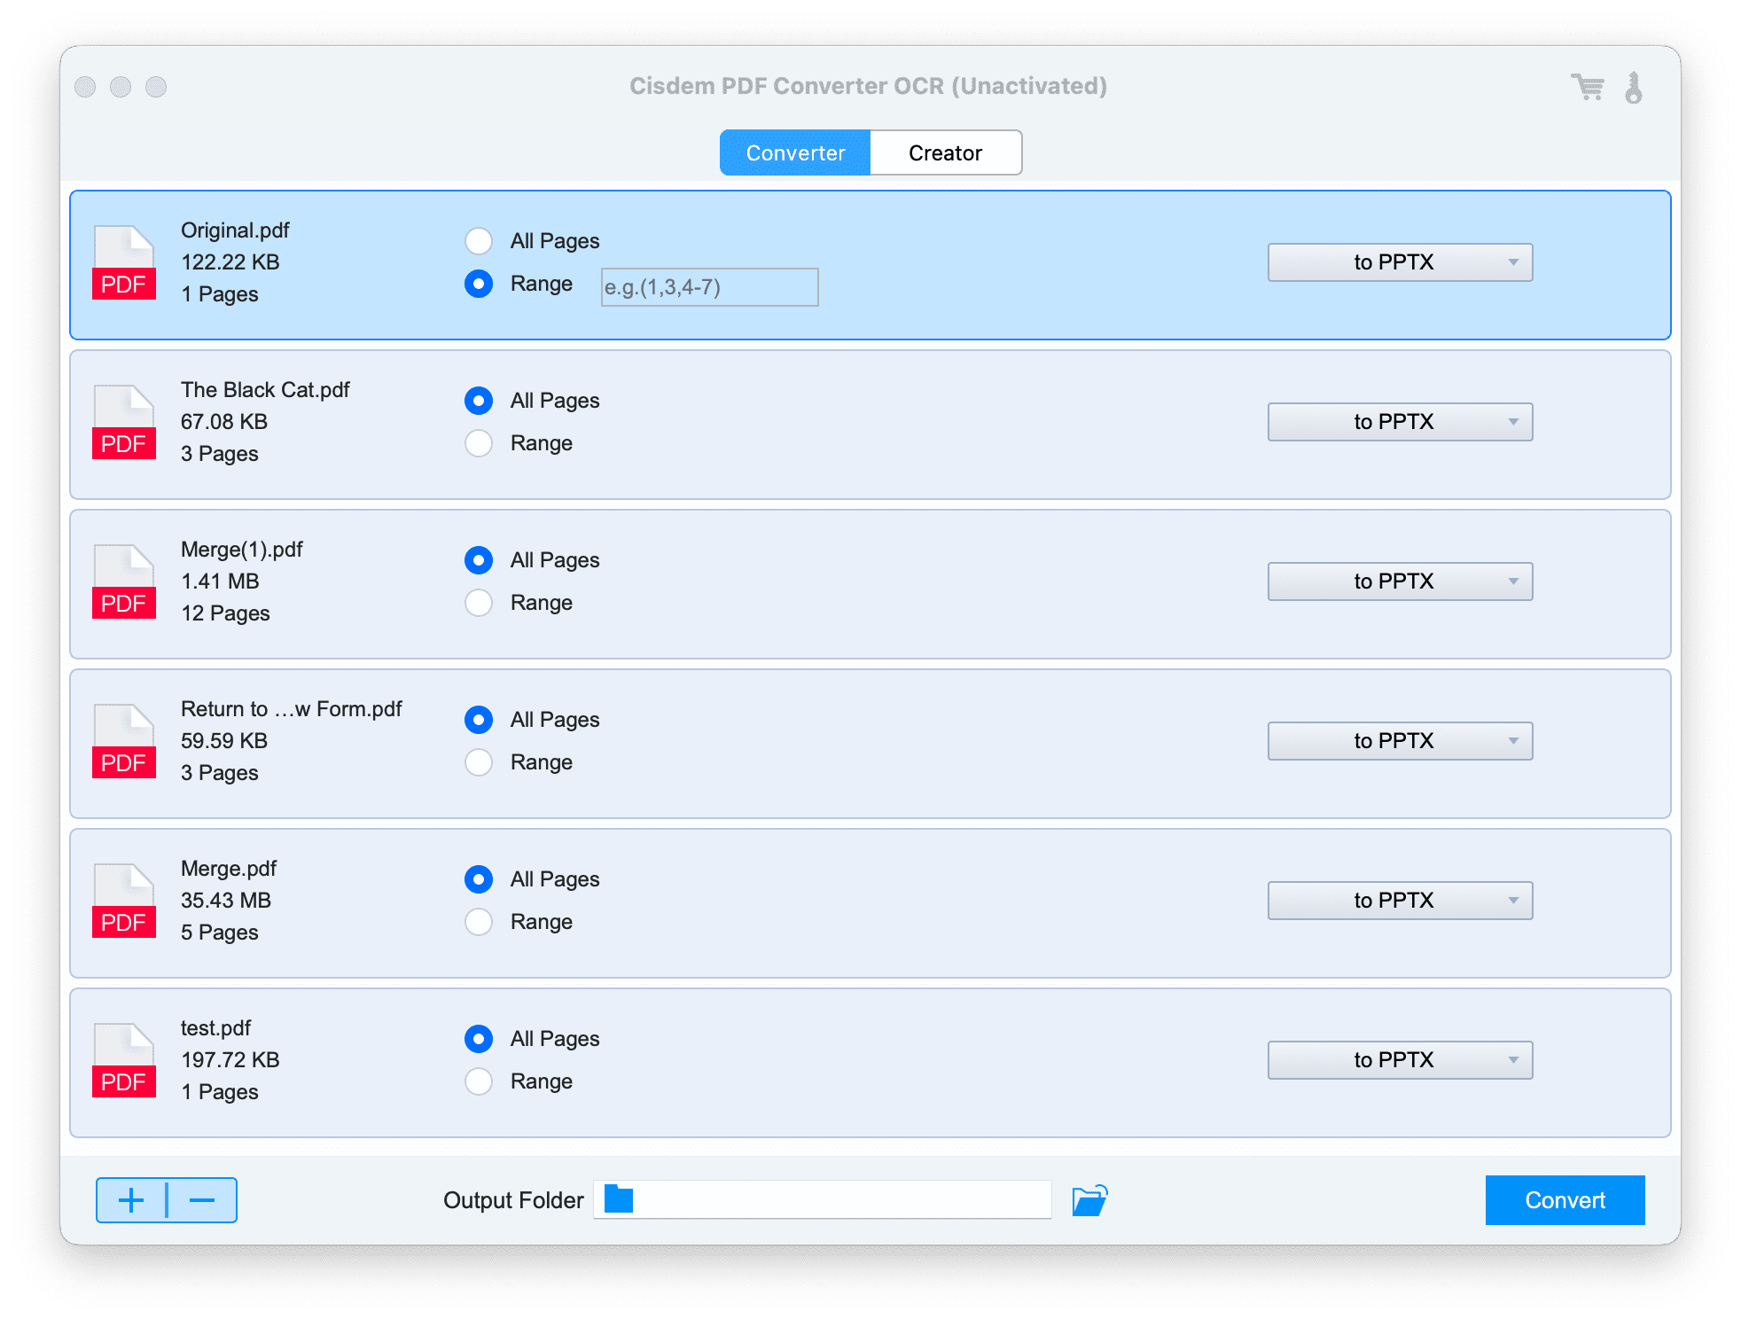Select All Pages for The Black Cat.pdf

[x=479, y=401]
